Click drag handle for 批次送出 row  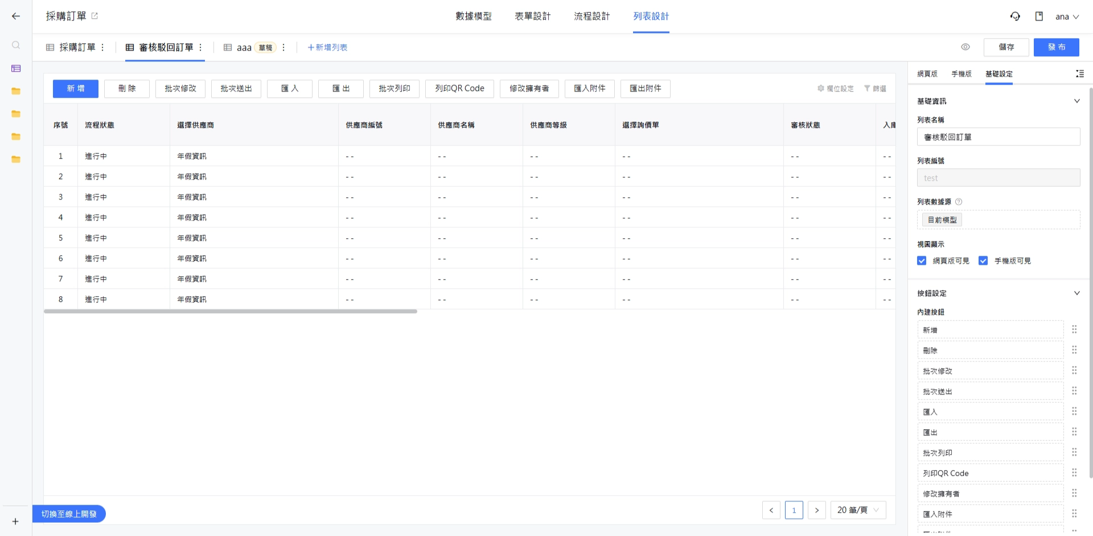click(x=1074, y=390)
